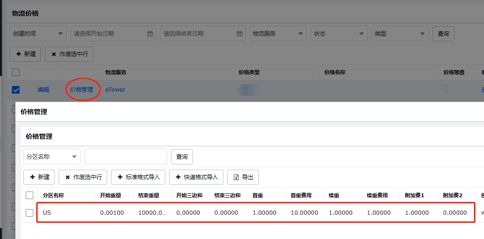The width and height of the screenshot is (484, 239).
Task: Click 结束重量 column header
Action: tap(149, 195)
